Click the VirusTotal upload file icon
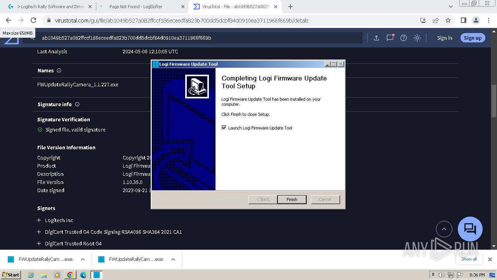The width and height of the screenshot is (497, 280). pos(376,38)
